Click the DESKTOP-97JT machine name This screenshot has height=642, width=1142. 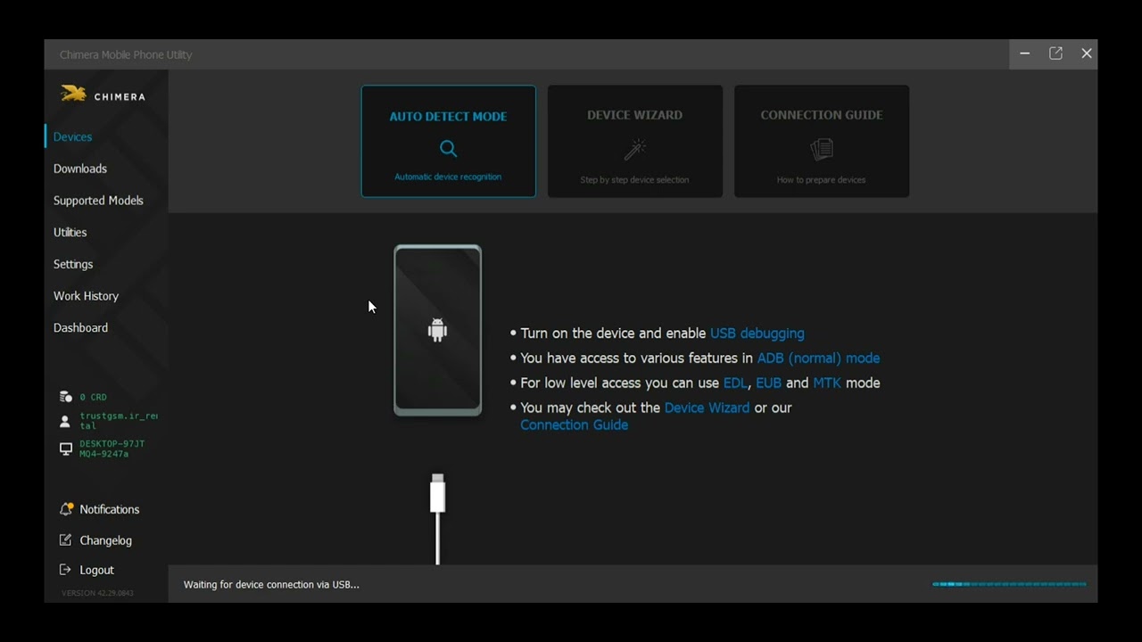112,449
